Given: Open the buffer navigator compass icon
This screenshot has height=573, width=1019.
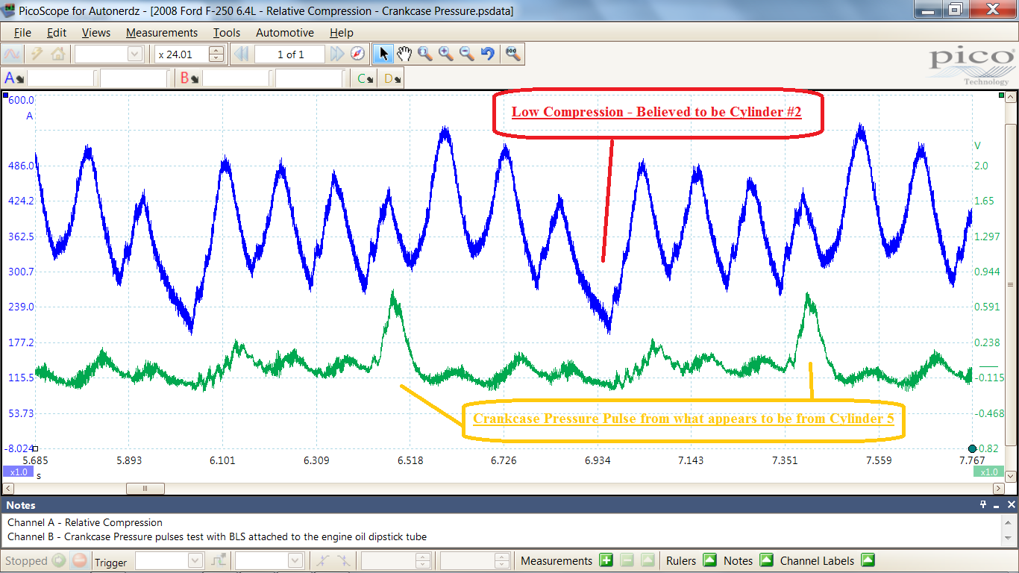Looking at the screenshot, I should click(x=357, y=54).
